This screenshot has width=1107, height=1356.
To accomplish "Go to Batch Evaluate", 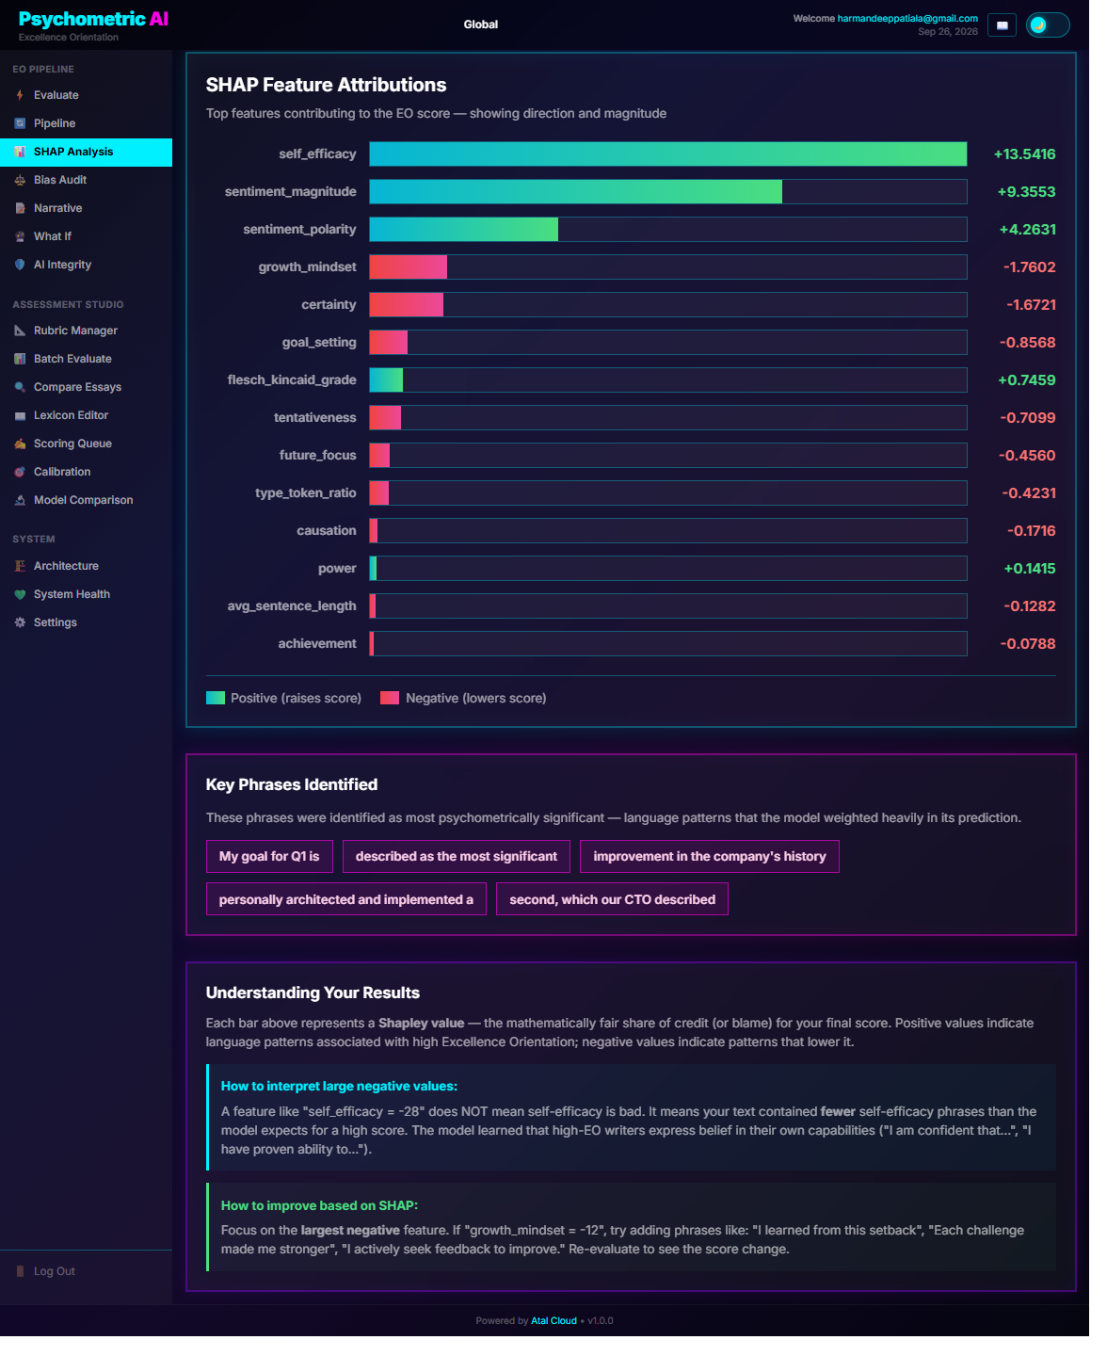I will [86, 359].
